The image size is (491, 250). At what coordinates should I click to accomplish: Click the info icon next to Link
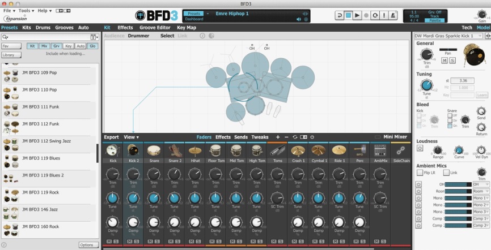click(x=202, y=36)
